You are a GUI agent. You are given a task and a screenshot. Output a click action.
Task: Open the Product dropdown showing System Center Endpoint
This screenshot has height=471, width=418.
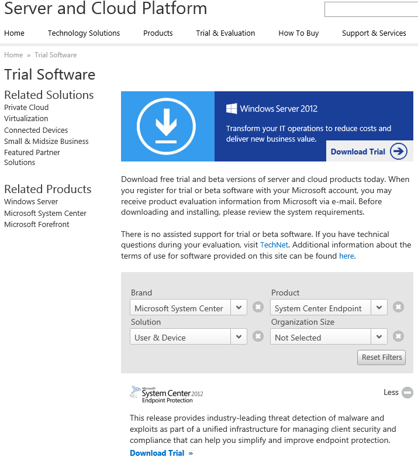[x=329, y=307]
